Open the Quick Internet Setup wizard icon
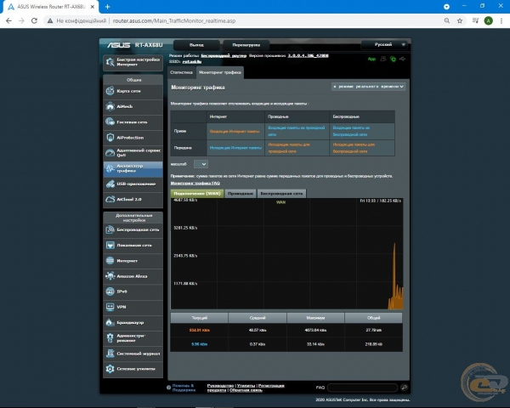 click(x=110, y=62)
